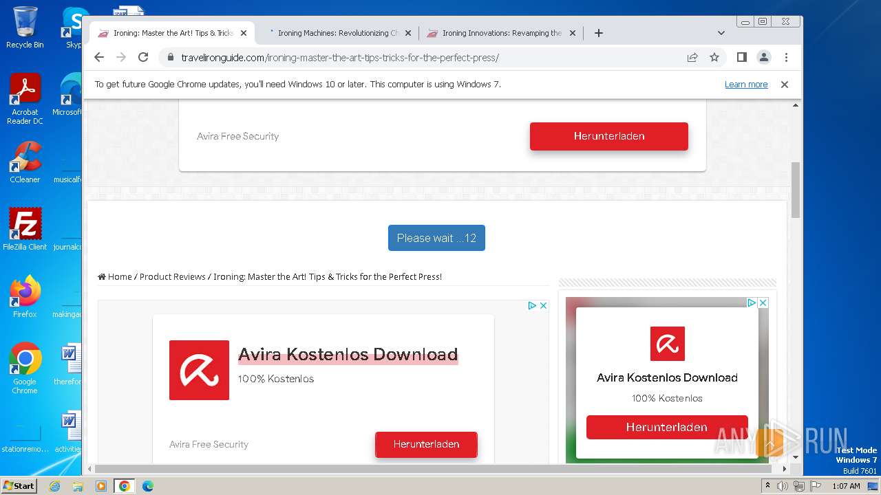The image size is (881, 495).
Task: Open FileZilla Client desktop icon
Action: click(25, 229)
